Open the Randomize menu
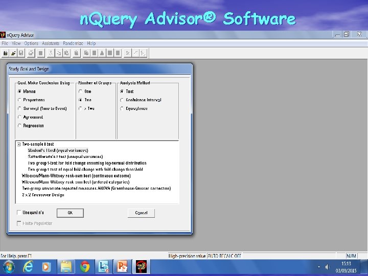 pyautogui.click(x=73, y=43)
